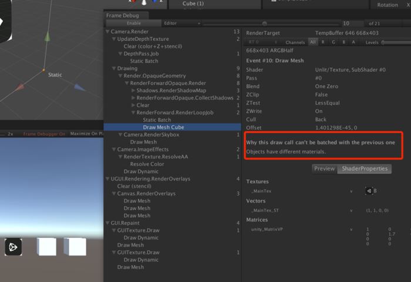Collapse the UGUI.Rendering.RenderOverlays node
This screenshot has width=411, height=282.
[107, 179]
